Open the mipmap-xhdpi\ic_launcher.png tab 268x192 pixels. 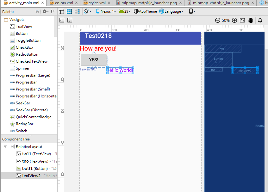coord(221,3)
